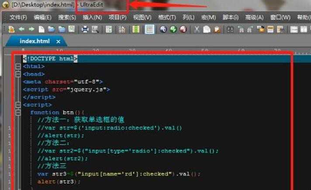Click the green back arrow toolbar icon

click(21, 29)
